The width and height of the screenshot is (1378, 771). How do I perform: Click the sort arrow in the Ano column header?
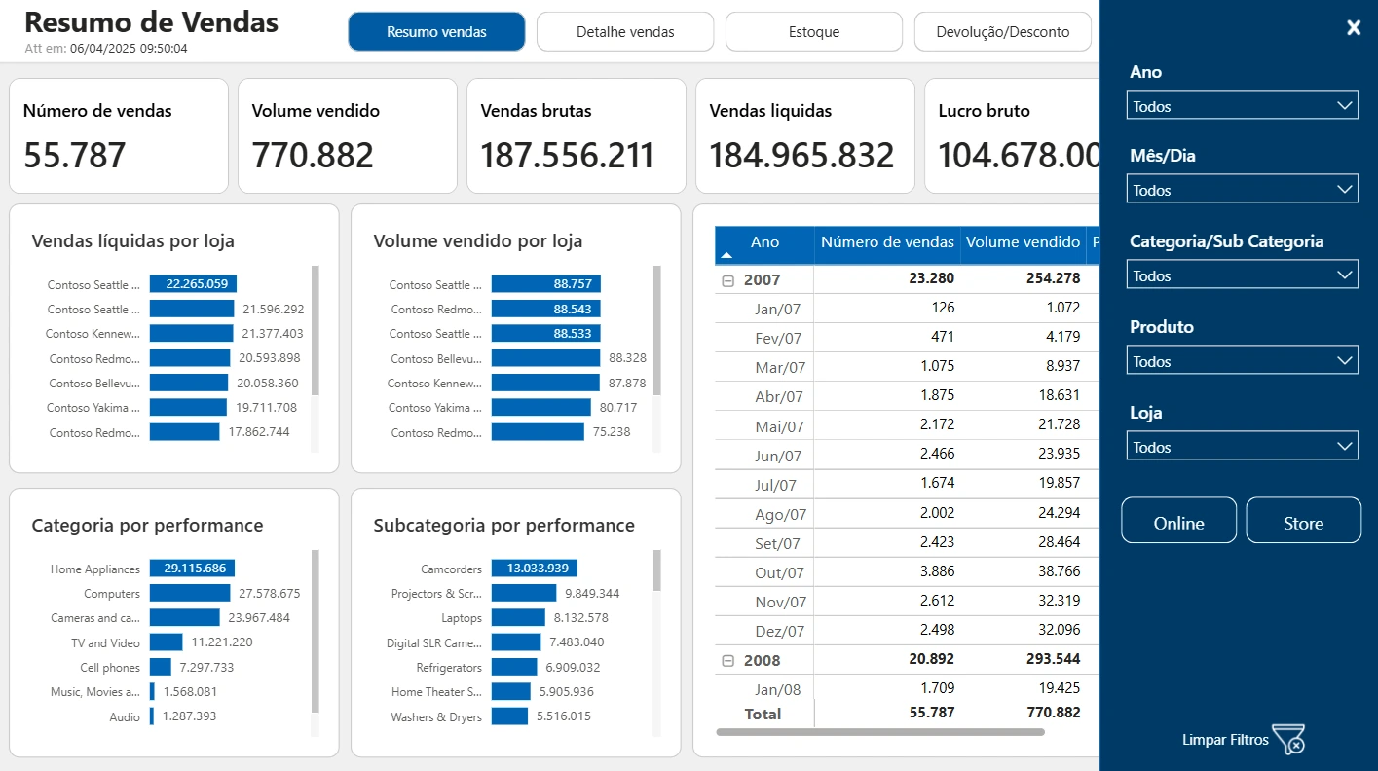click(726, 255)
